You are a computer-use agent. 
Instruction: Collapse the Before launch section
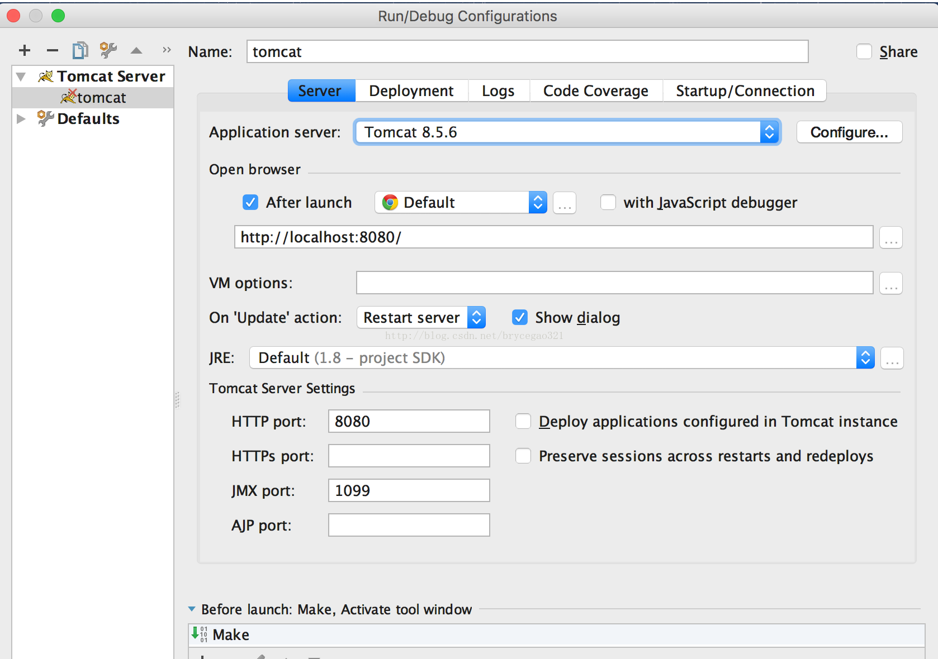tap(192, 609)
